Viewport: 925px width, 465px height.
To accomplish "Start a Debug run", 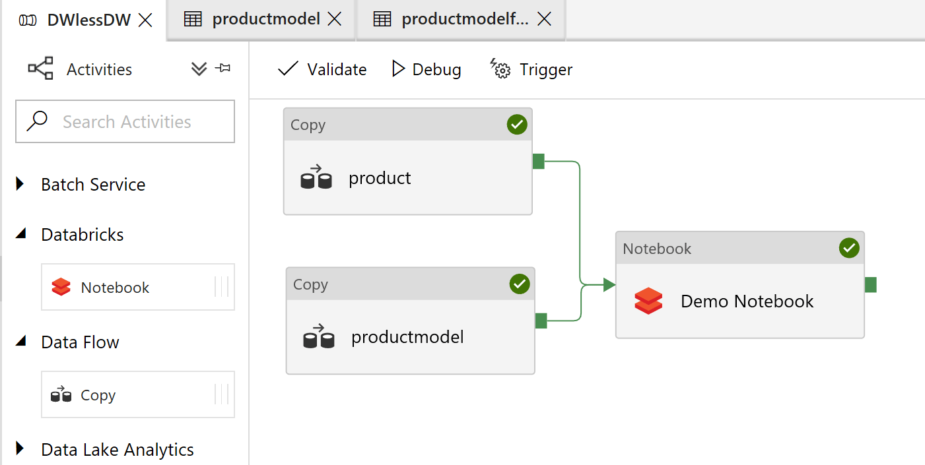I will click(427, 69).
